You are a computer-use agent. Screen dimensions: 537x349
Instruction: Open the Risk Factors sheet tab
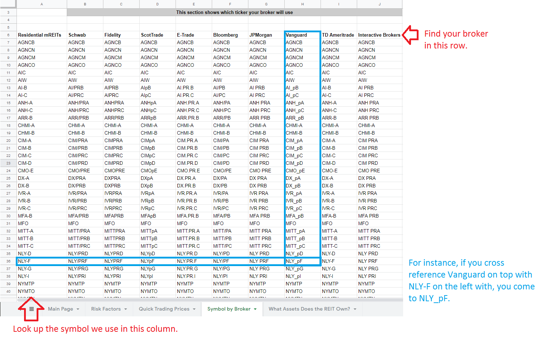[x=106, y=309]
